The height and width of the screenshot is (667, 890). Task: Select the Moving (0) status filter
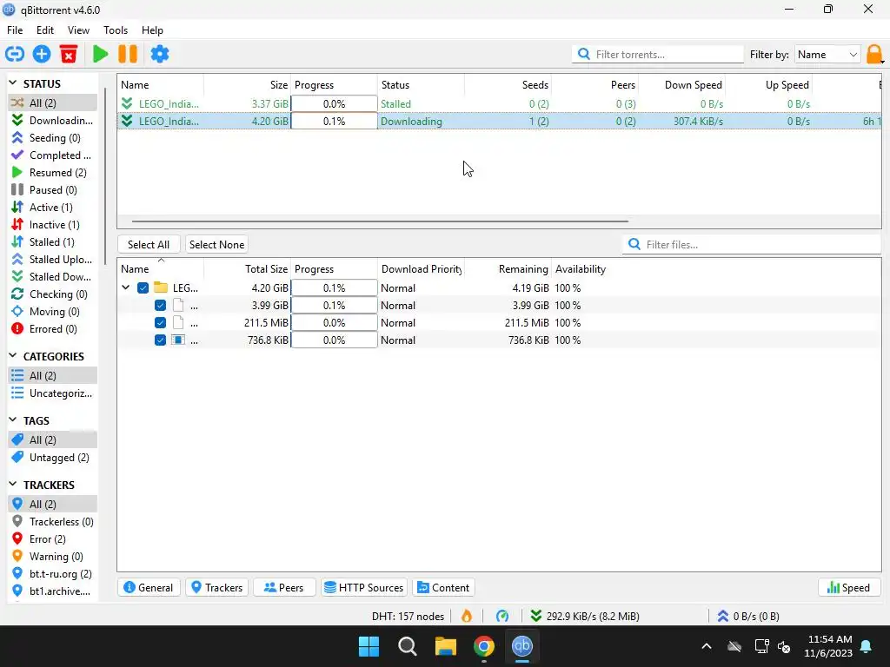[52, 312]
